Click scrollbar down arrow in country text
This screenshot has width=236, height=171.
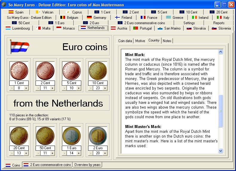[x=221, y=151]
